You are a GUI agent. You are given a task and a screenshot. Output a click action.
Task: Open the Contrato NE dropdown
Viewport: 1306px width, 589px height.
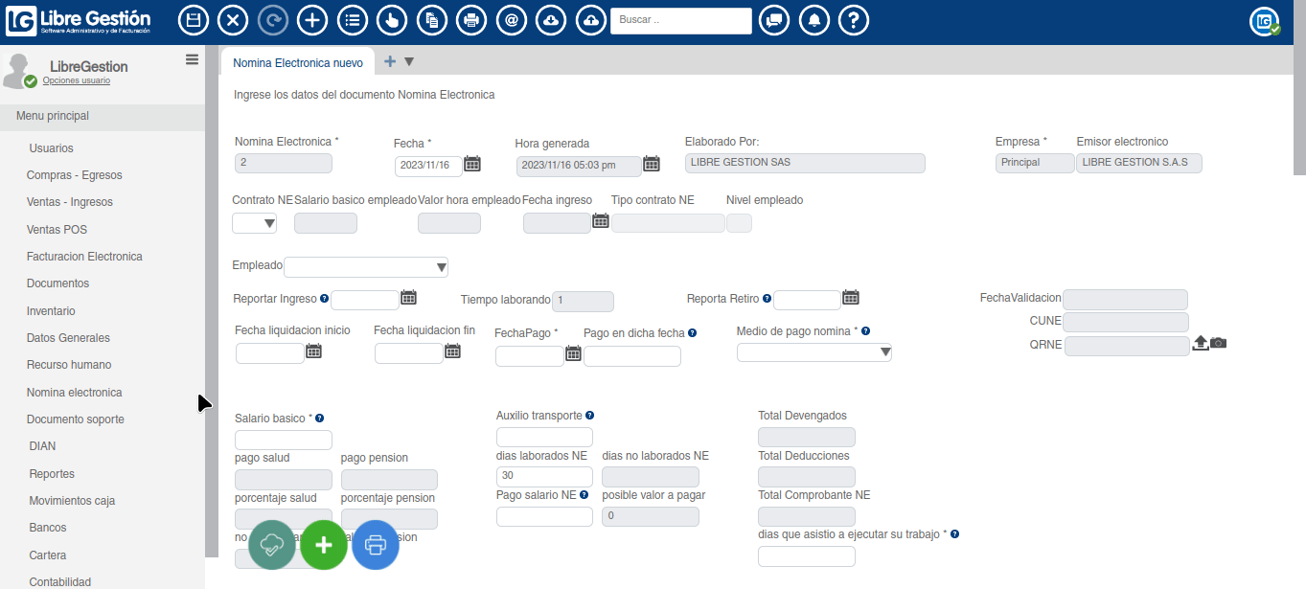point(270,222)
